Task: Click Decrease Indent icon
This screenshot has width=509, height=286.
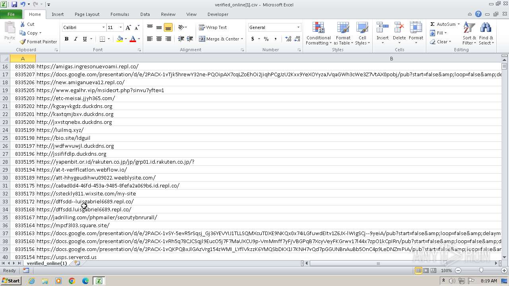Action: (181, 39)
